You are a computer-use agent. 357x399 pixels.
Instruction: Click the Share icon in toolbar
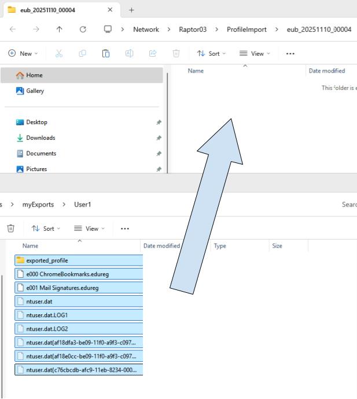153,53
